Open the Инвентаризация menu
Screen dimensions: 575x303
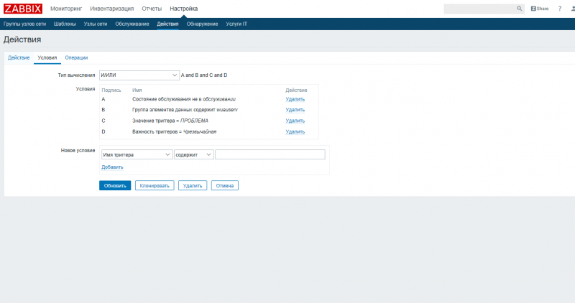coord(112,9)
